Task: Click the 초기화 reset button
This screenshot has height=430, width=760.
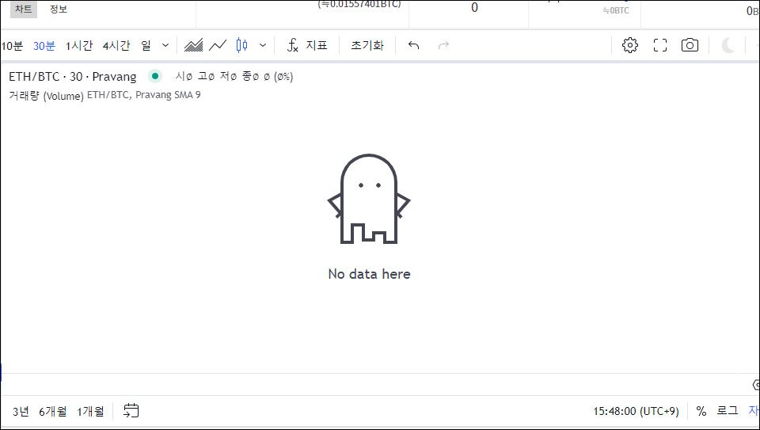Action: pos(367,45)
